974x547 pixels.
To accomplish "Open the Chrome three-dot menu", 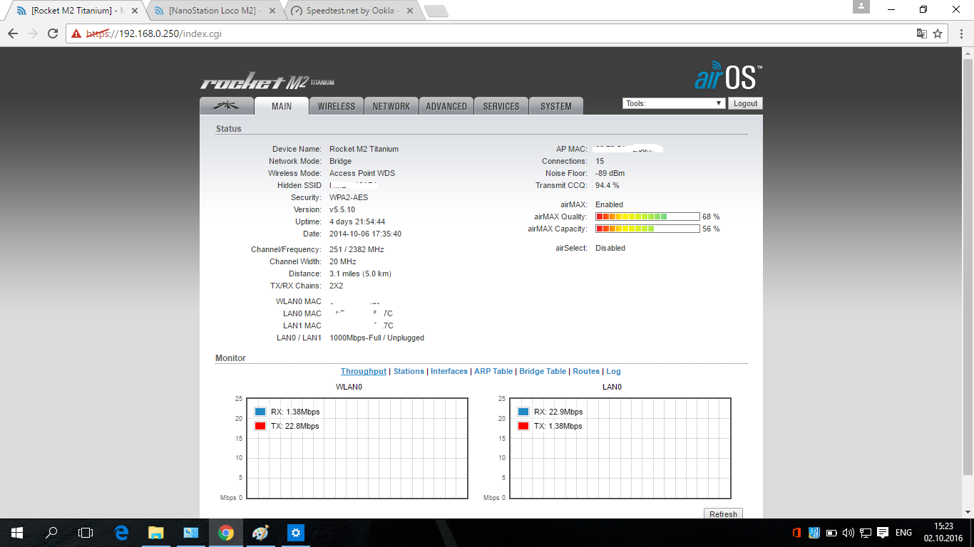I will pos(960,33).
